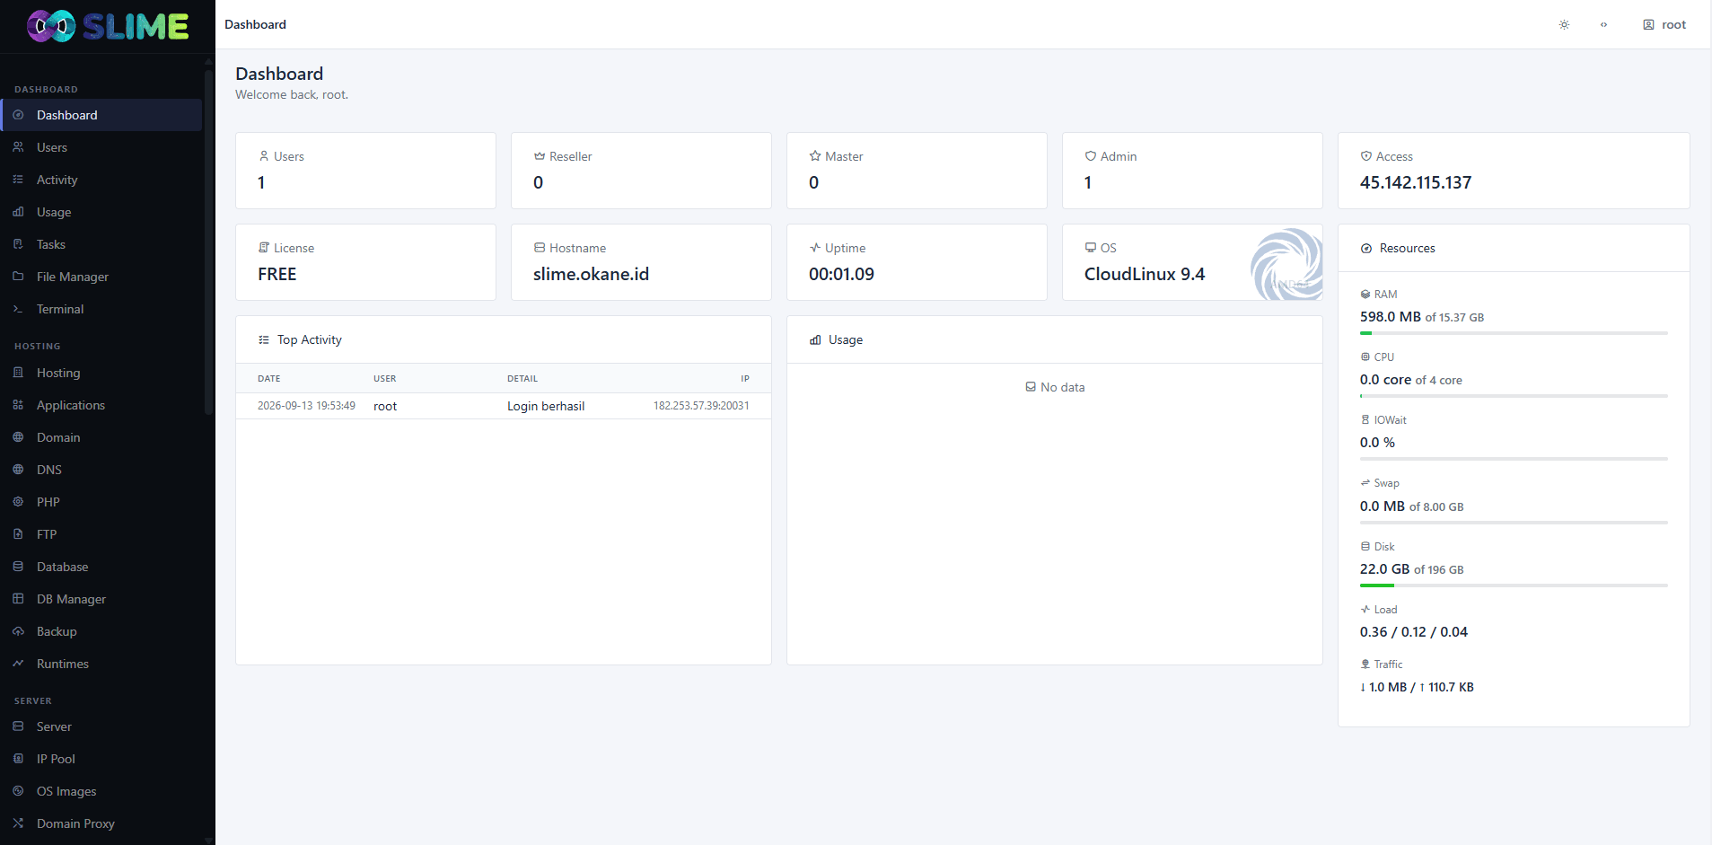1712x845 pixels.
Task: Click the Disk usage progress bar
Action: coord(1514,585)
